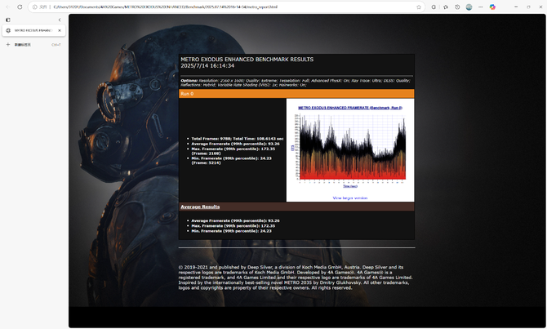
Task: Reload the benchmark report page
Action: pyautogui.click(x=20, y=7)
